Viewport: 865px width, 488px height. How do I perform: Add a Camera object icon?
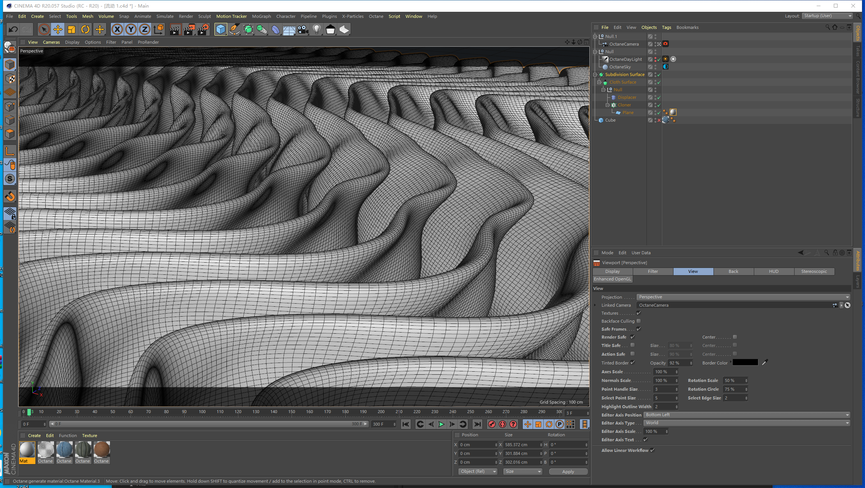point(303,29)
